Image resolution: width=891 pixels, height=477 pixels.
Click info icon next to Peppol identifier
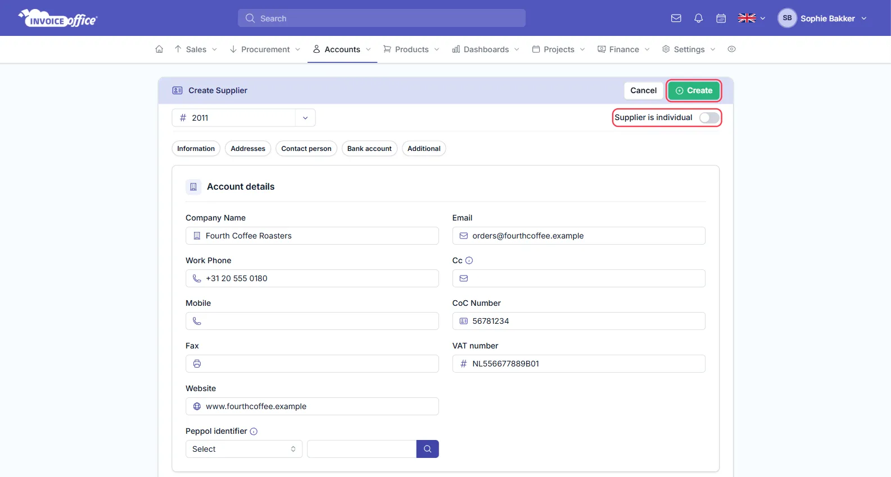254,432
